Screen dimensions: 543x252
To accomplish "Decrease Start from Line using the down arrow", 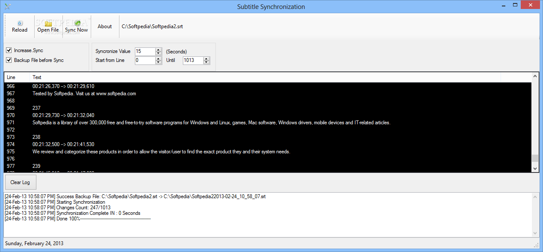I will [158, 62].
